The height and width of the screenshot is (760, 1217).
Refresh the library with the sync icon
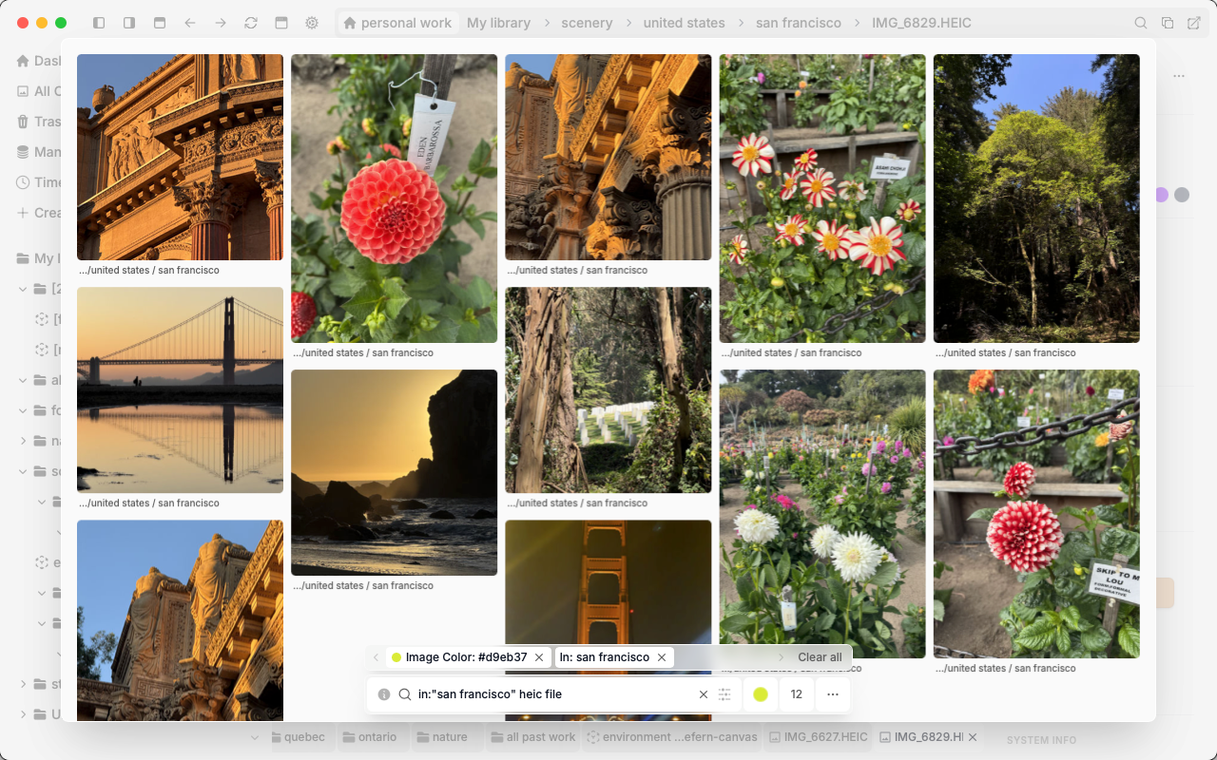pos(250,22)
